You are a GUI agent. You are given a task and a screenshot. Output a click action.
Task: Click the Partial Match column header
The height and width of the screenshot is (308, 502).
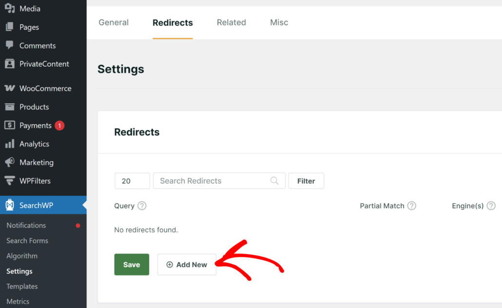(x=382, y=206)
